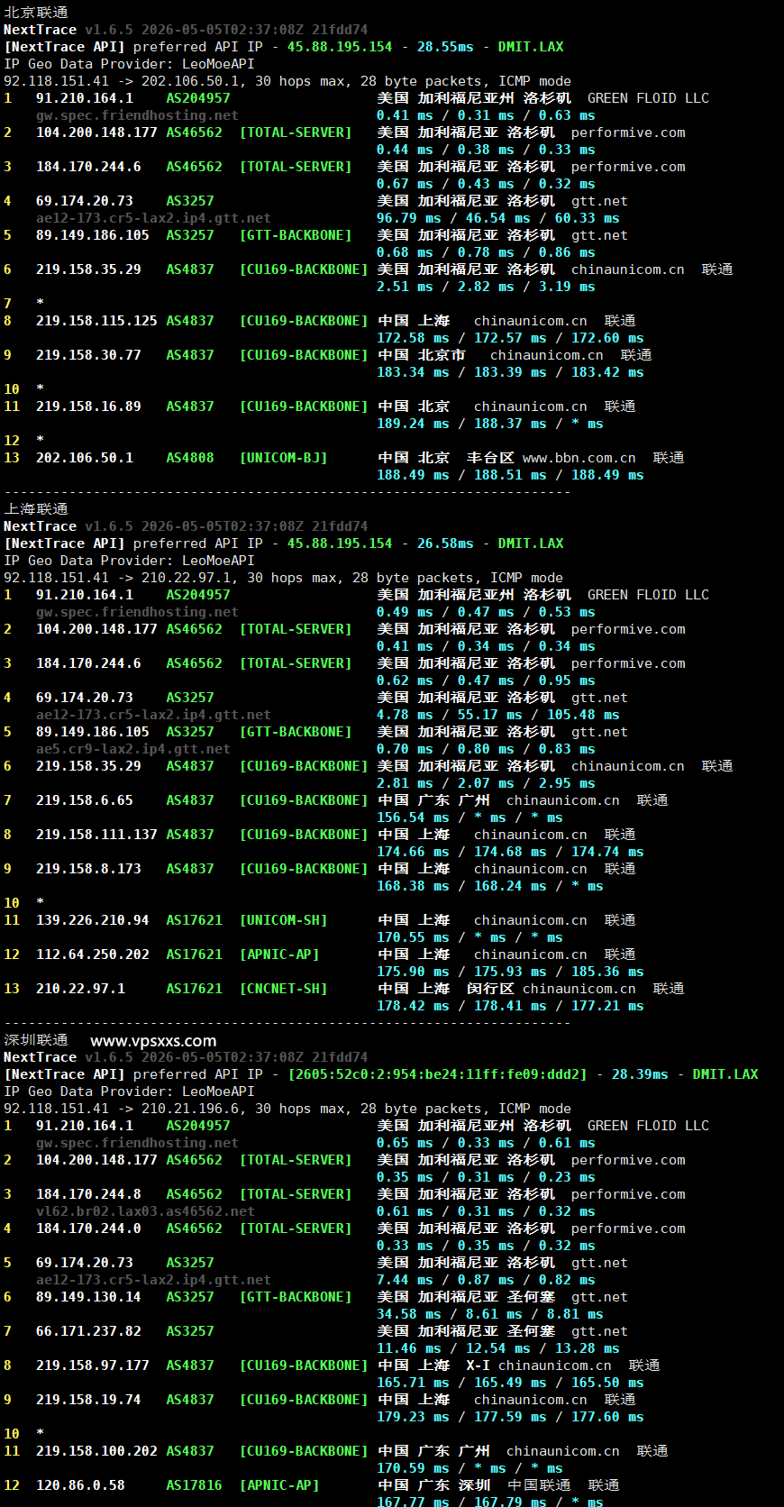Select the 28.39ms API latency value
Viewport: 784px width, 1507px height.
tap(640, 1074)
